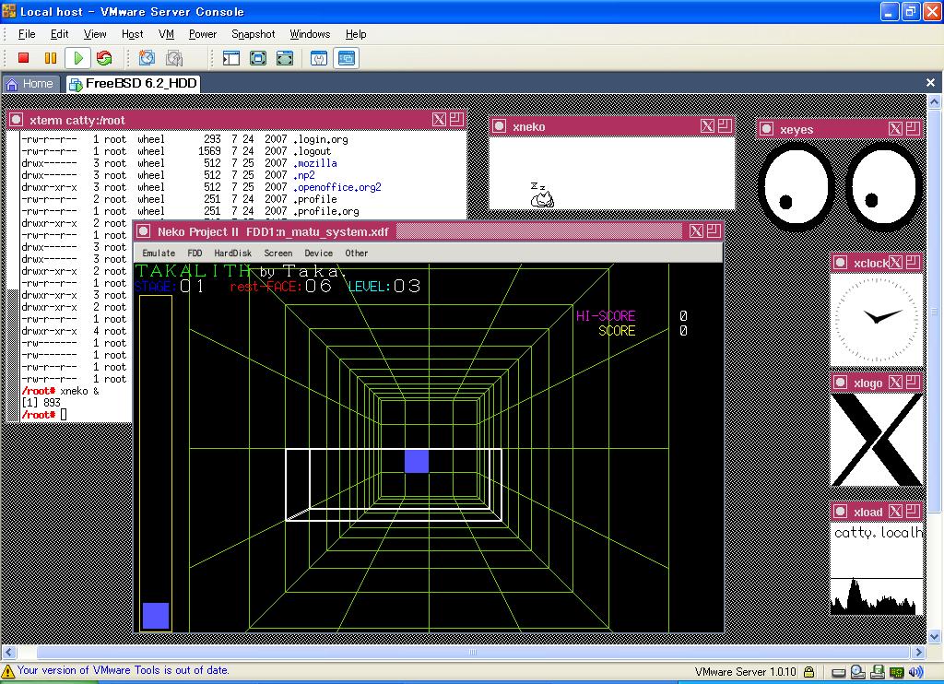Open FDD menu in Neko Project II
Image resolution: width=944 pixels, height=684 pixels.
(x=195, y=253)
